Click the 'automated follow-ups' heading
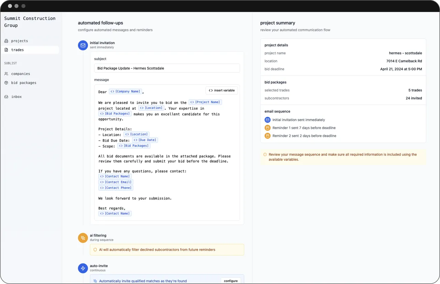Screen dimensions: 440x284 coord(100,23)
